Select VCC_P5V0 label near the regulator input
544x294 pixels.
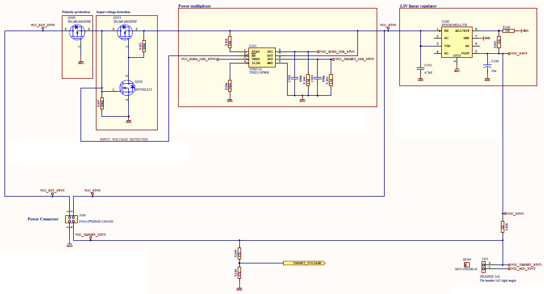point(388,25)
